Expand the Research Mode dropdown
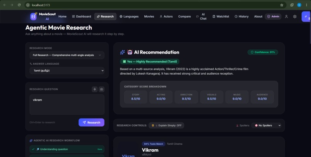311x157 pixels. coord(67,55)
